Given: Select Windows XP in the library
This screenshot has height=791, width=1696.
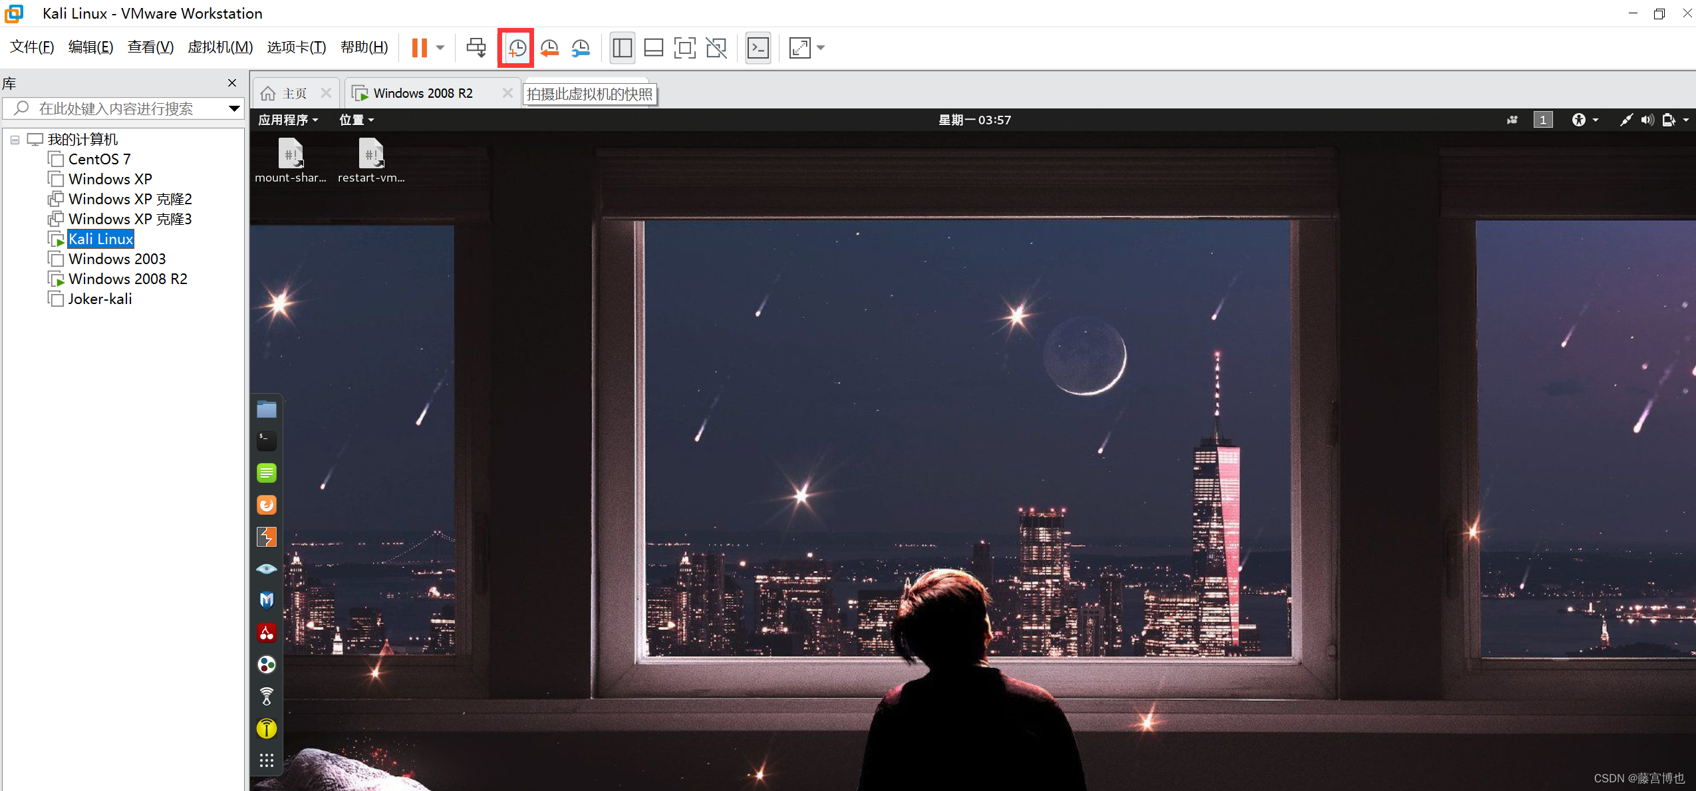Looking at the screenshot, I should (110, 180).
